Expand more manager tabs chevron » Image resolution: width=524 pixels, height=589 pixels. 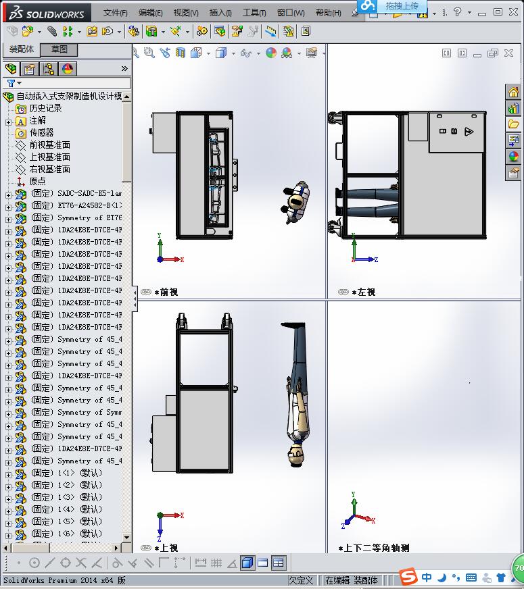point(124,68)
